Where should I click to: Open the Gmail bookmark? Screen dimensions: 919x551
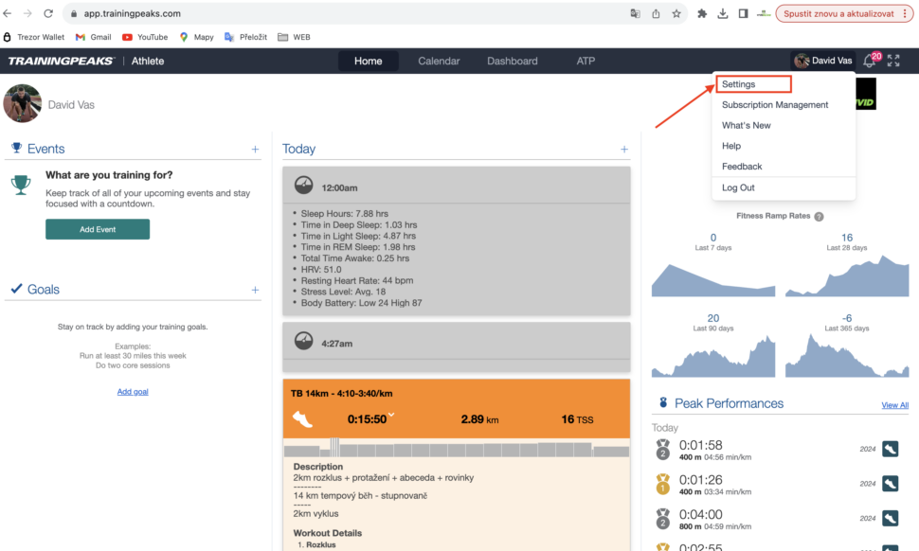94,37
